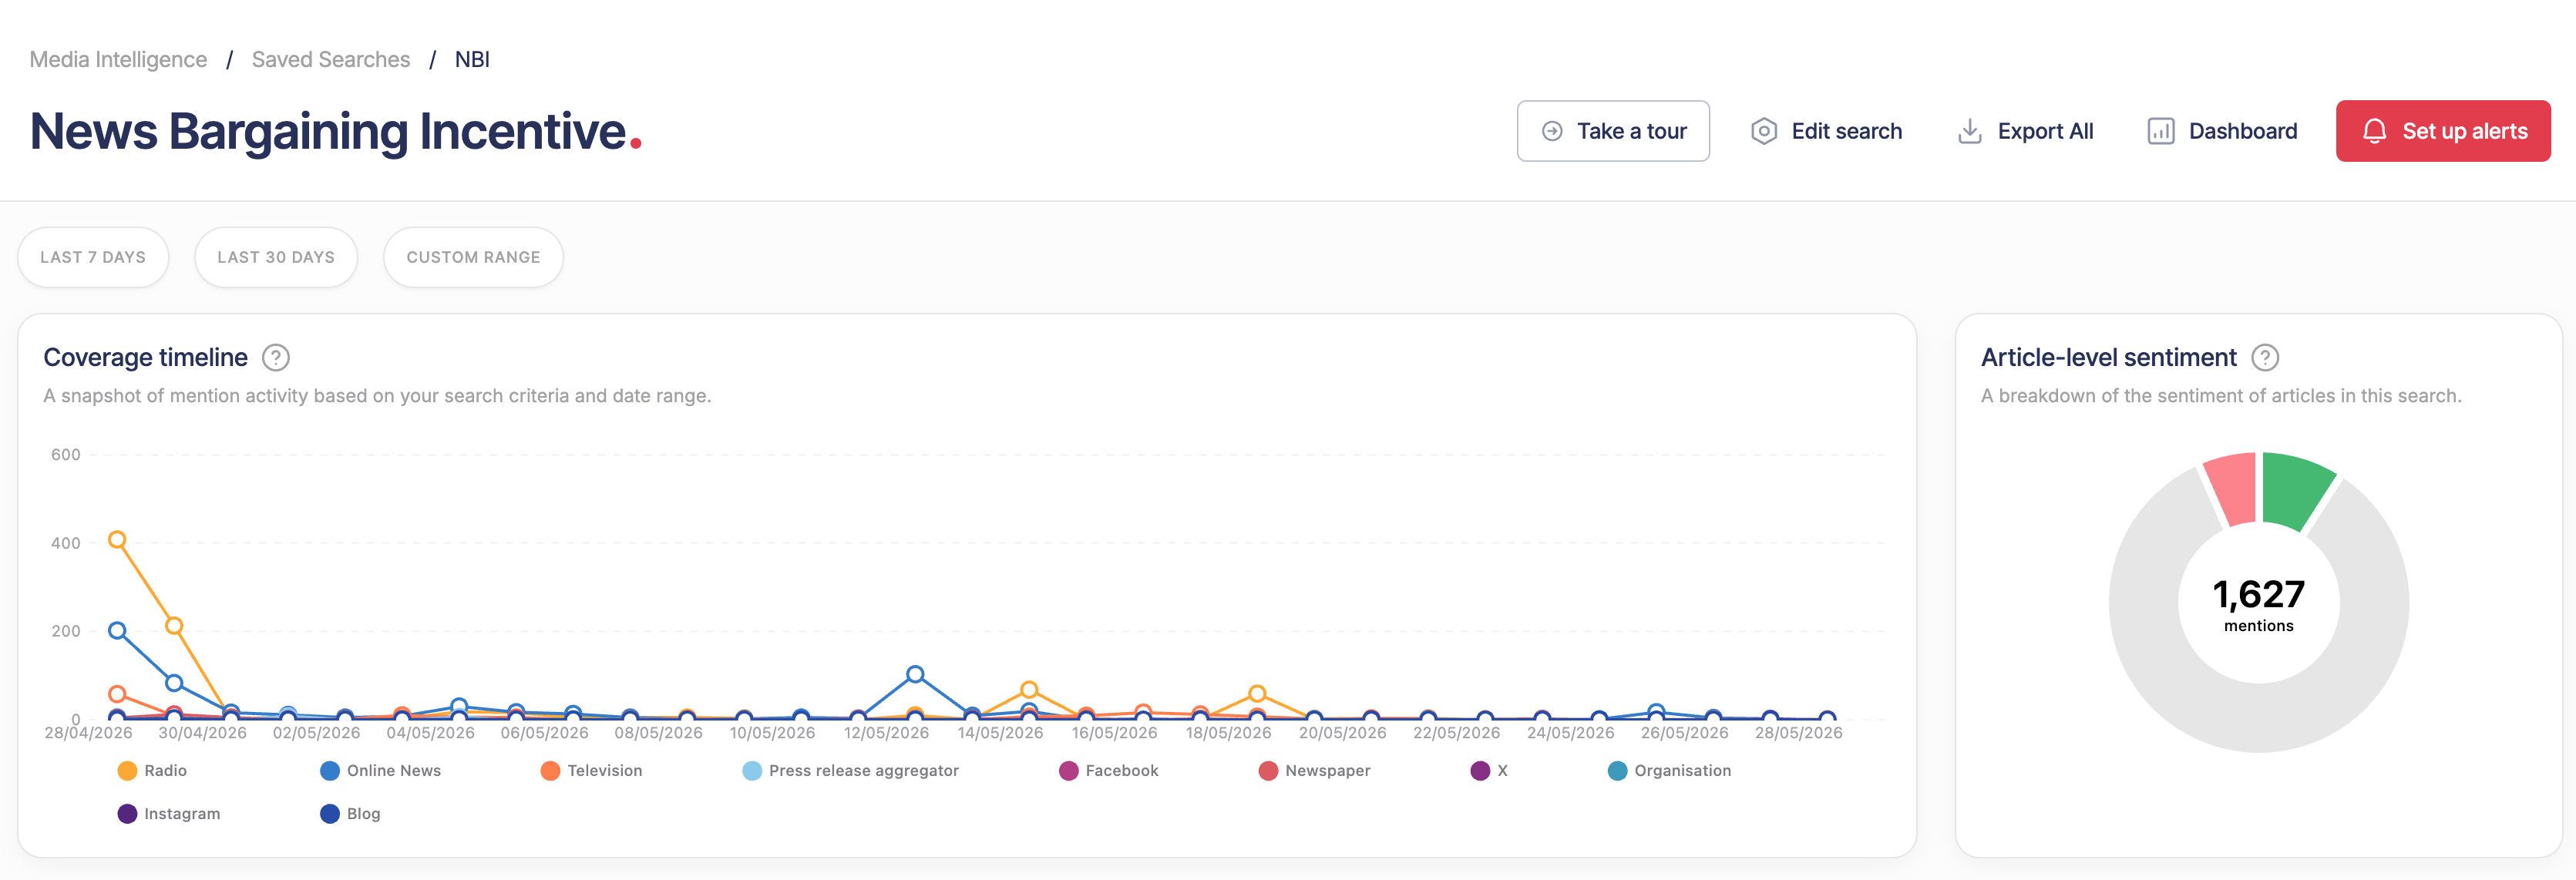Image resolution: width=2576 pixels, height=880 pixels.
Task: Open Article-level sentiment help icon
Action: pyautogui.click(x=2265, y=357)
